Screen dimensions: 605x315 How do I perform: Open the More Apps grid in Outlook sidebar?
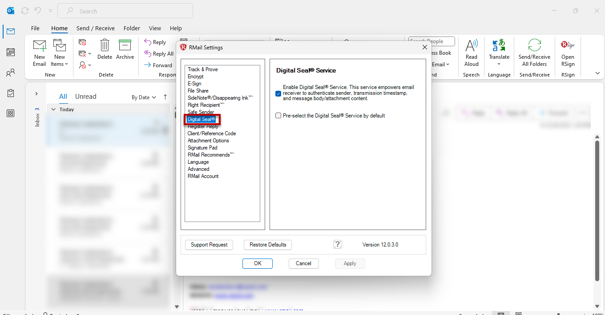pyautogui.click(x=11, y=113)
